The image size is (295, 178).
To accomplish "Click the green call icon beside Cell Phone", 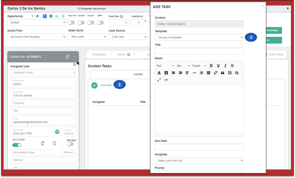I will tap(57, 132).
